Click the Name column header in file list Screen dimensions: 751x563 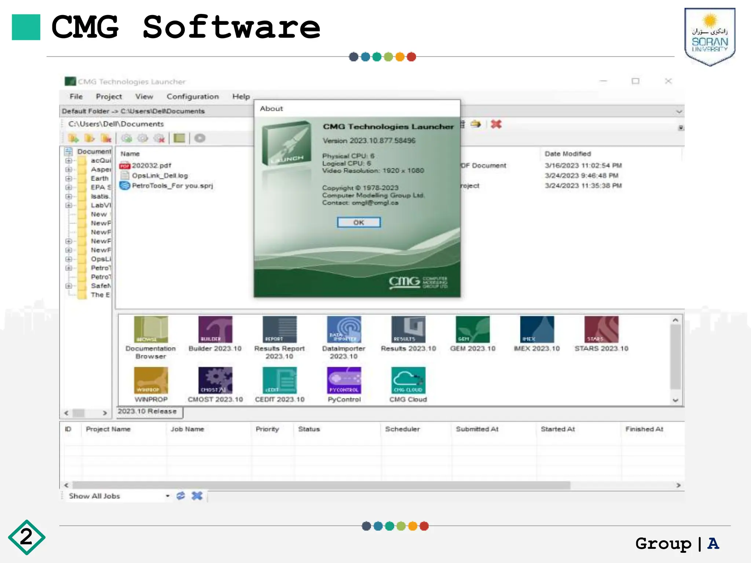(x=130, y=154)
